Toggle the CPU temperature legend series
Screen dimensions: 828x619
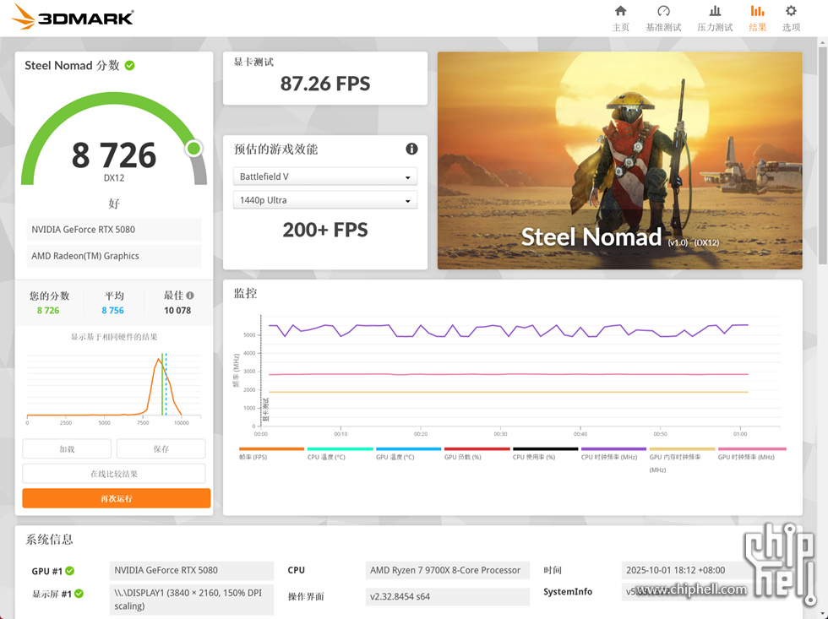tap(340, 457)
